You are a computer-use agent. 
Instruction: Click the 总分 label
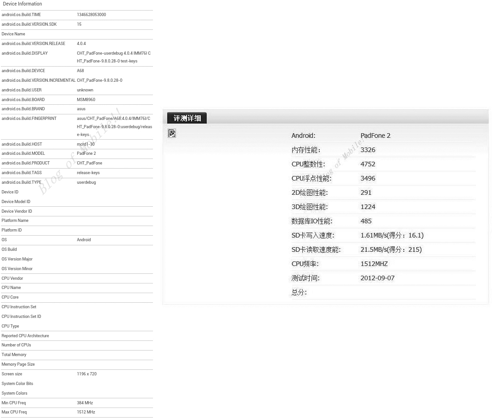tap(299, 293)
